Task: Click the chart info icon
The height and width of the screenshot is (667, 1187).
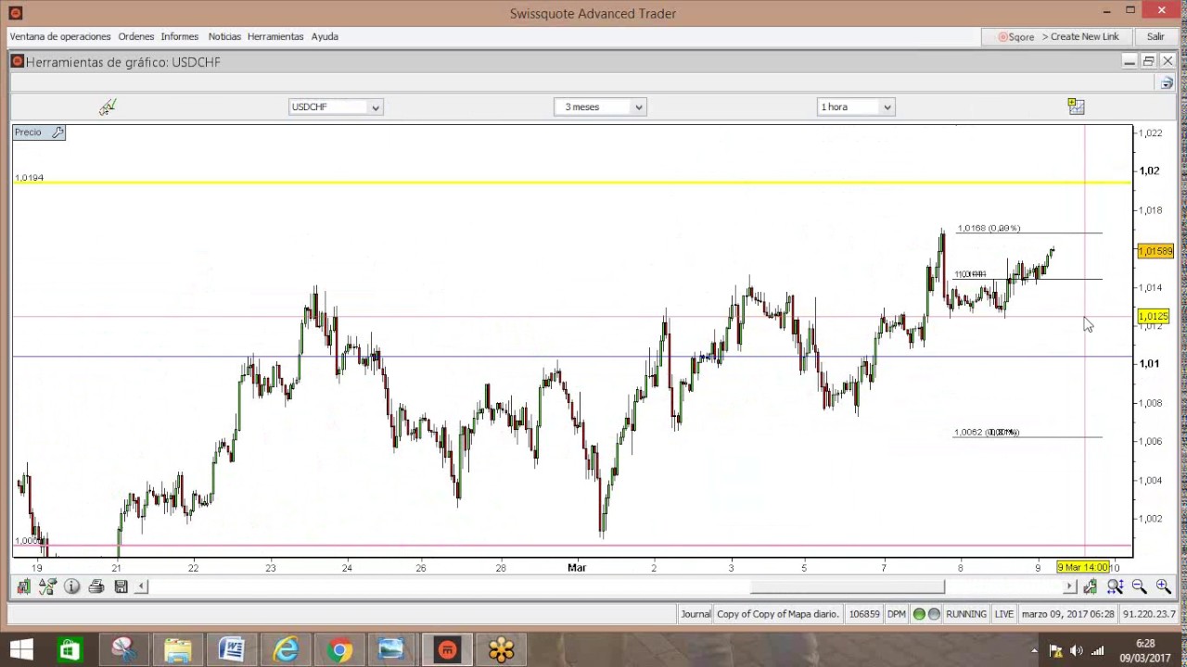Action: [x=71, y=586]
